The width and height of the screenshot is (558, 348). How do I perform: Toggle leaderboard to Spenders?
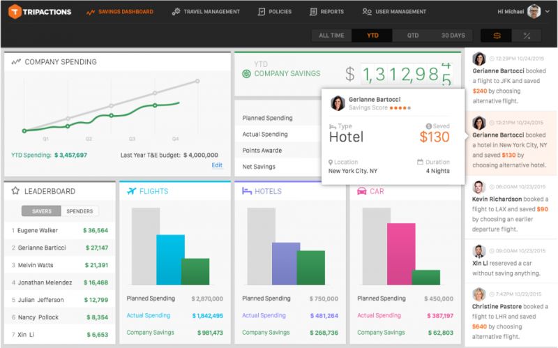coord(80,211)
